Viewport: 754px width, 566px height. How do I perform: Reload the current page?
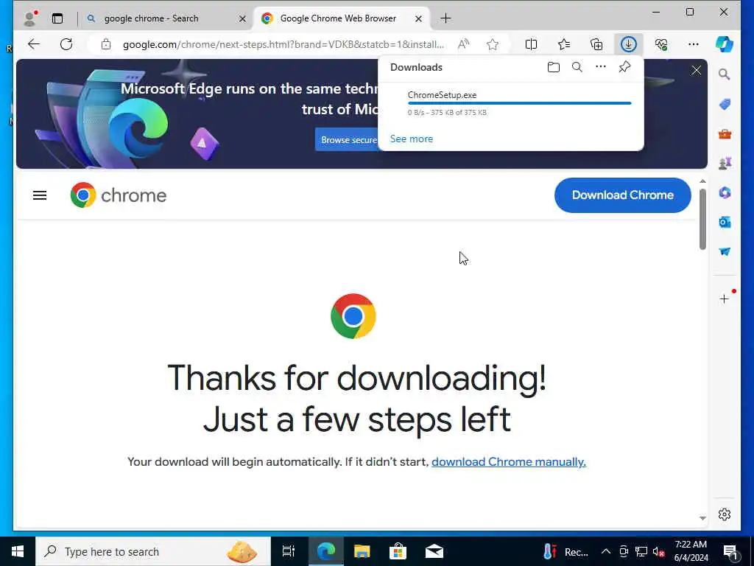pos(66,44)
